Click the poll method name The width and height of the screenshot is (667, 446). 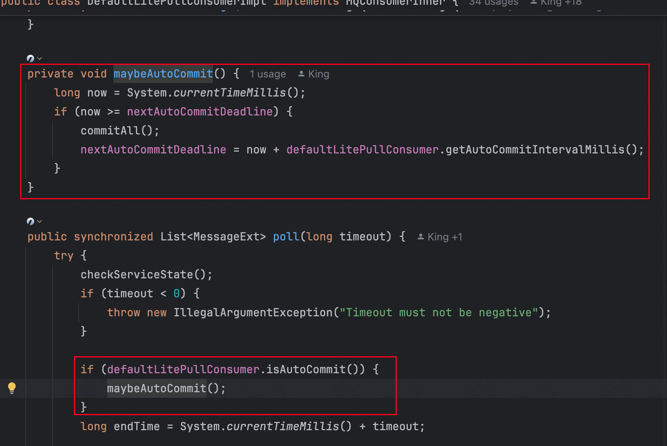coord(286,237)
